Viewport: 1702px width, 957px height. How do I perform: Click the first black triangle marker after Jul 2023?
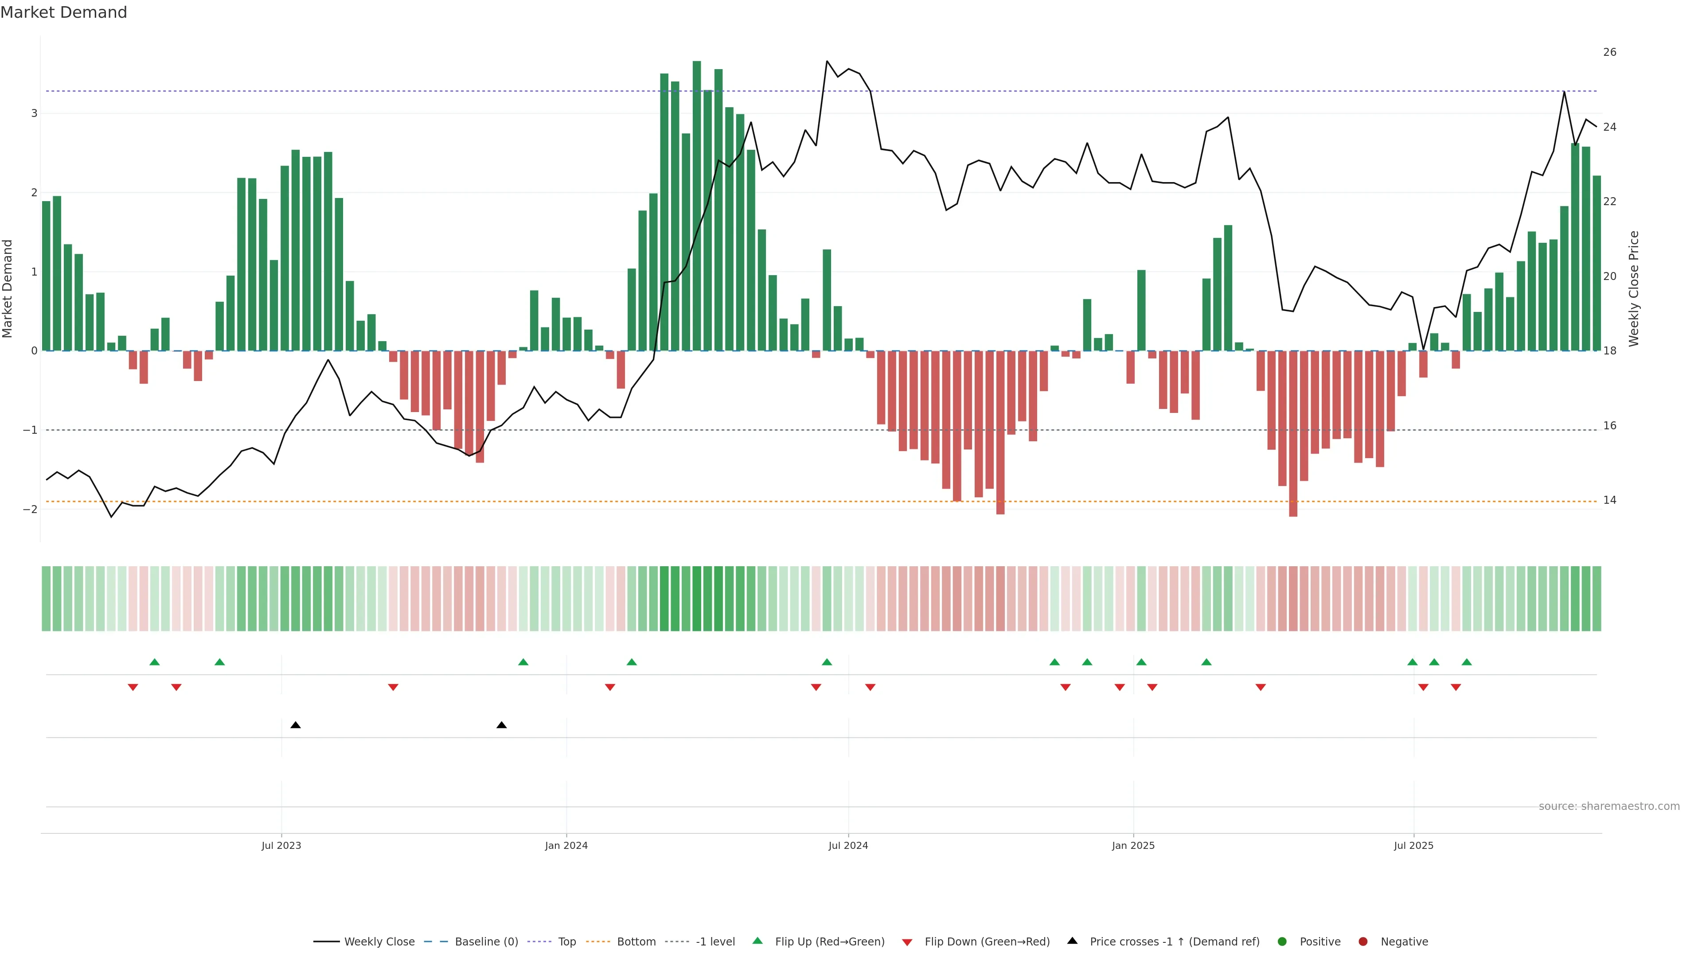[x=295, y=725]
